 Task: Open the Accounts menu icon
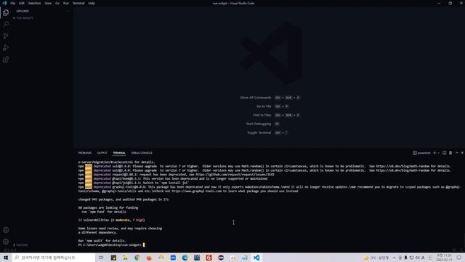(6, 230)
